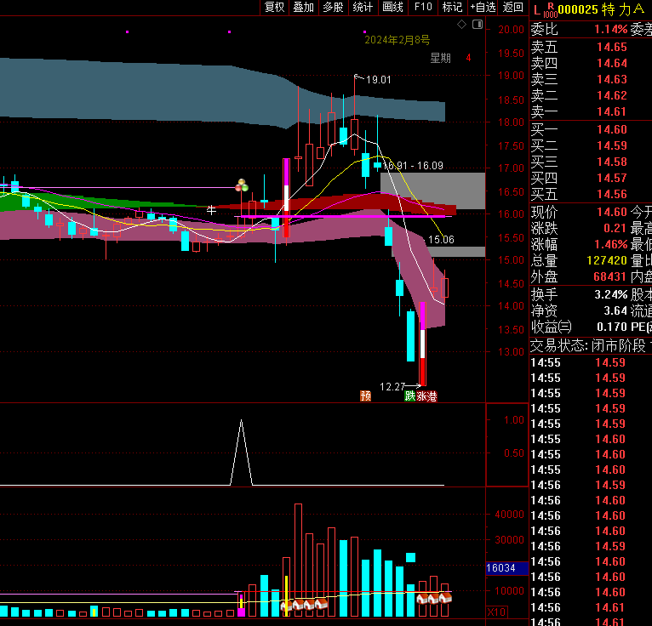Click the magenta horizontal line near 16.00

point(345,216)
